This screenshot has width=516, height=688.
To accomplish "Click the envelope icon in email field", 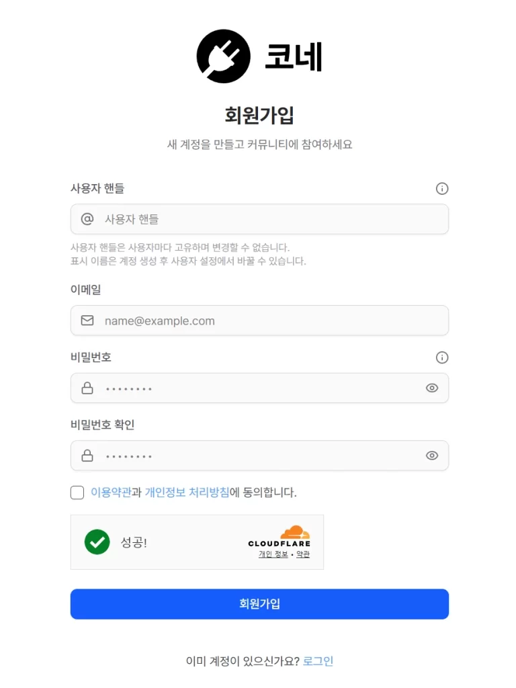I will click(87, 320).
